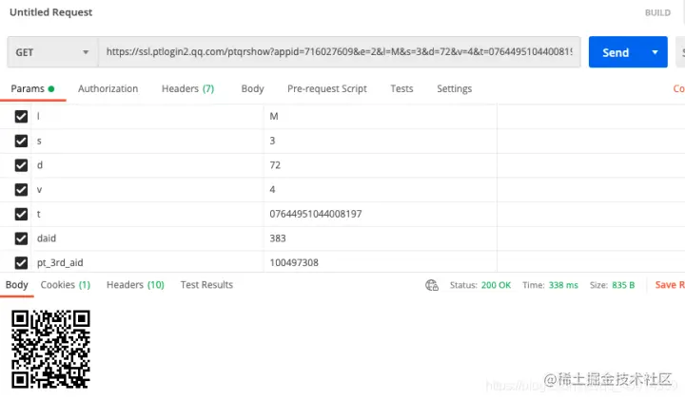Click the '835 B' size value
685x400 pixels.
click(x=623, y=285)
